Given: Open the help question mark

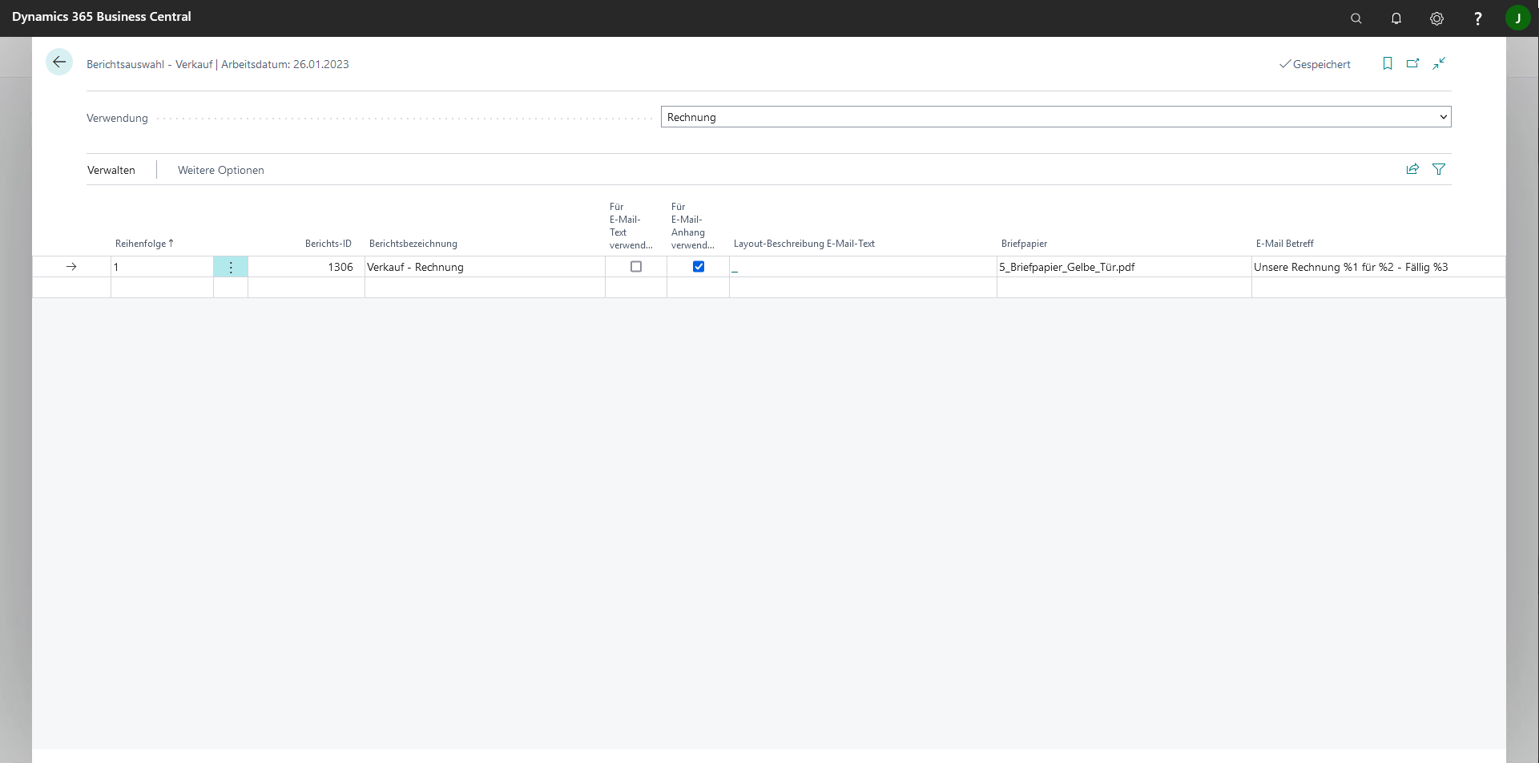Looking at the screenshot, I should click(x=1478, y=18).
